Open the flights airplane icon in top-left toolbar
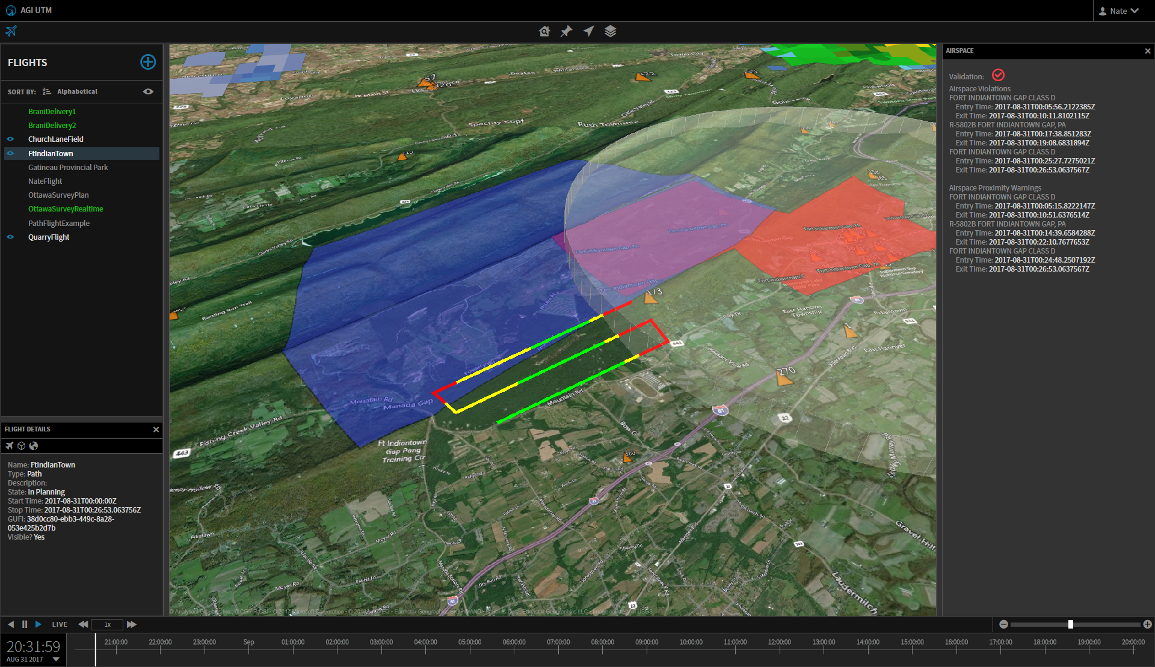The height and width of the screenshot is (667, 1155). 11,31
